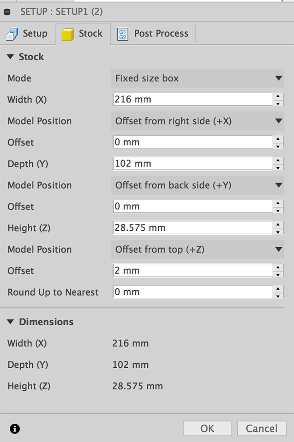This screenshot has width=294, height=442.
Task: Collapse the Stock section
Action: tap(10, 57)
